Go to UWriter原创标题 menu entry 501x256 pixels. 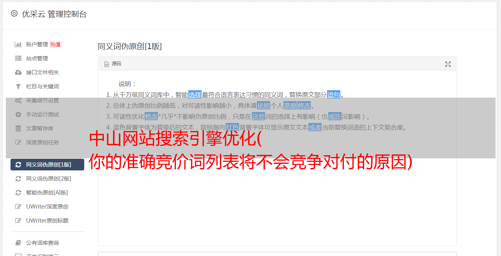[47, 221]
